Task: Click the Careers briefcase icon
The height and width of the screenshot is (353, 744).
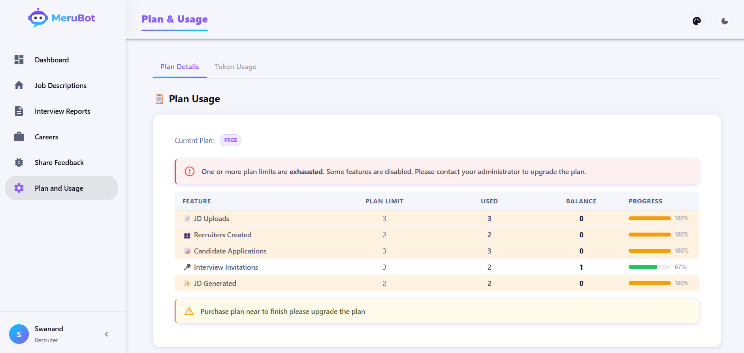Action: coord(19,137)
